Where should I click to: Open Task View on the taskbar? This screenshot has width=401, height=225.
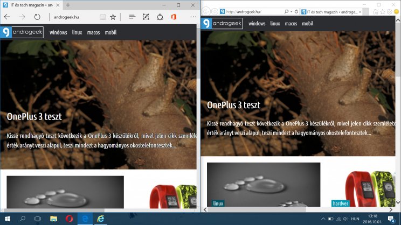point(38,219)
